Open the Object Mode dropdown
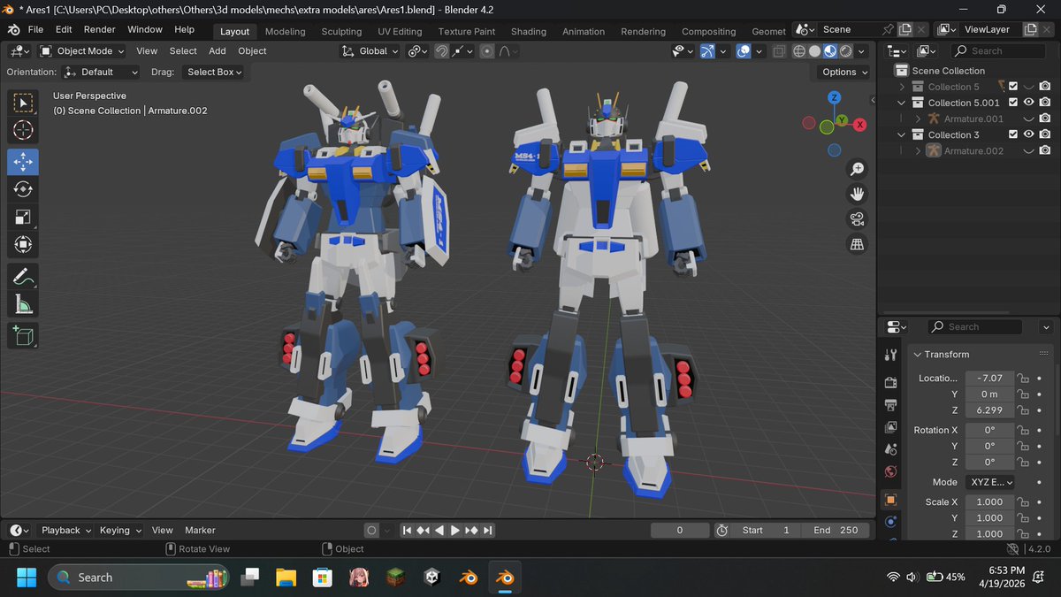Image resolution: width=1061 pixels, height=597 pixels. [x=81, y=51]
